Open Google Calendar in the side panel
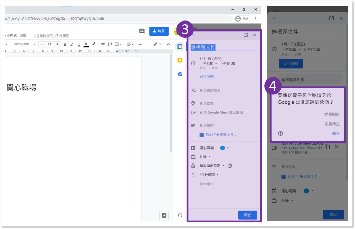This screenshot has height=229, width=355. coord(180,46)
